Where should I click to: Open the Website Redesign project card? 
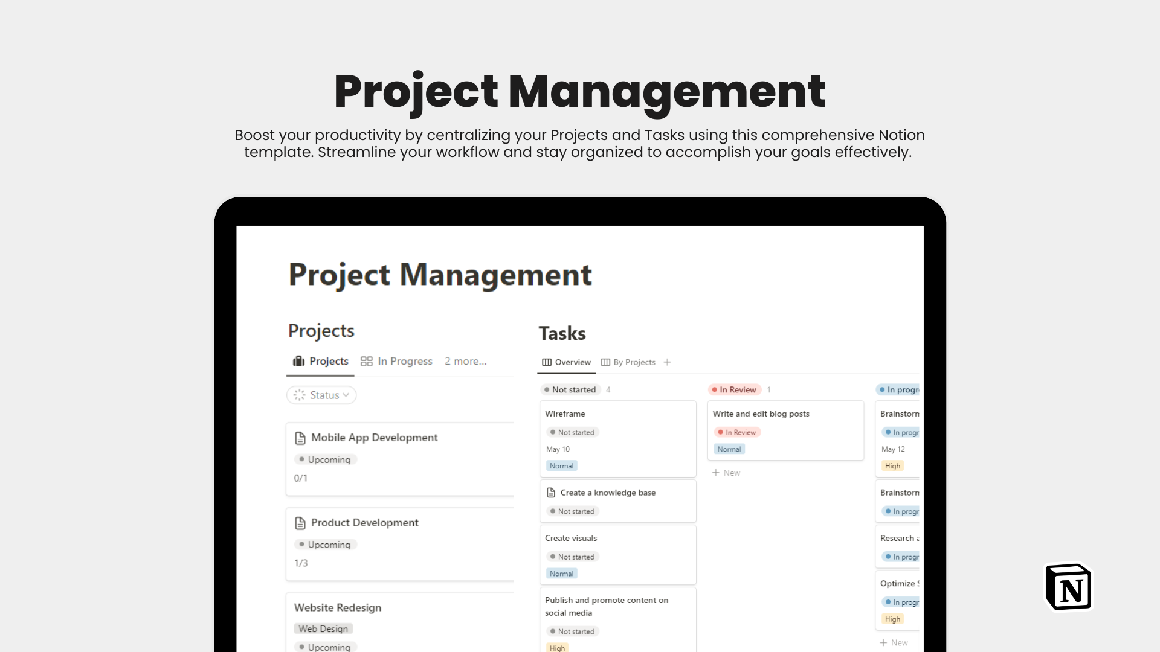point(400,622)
